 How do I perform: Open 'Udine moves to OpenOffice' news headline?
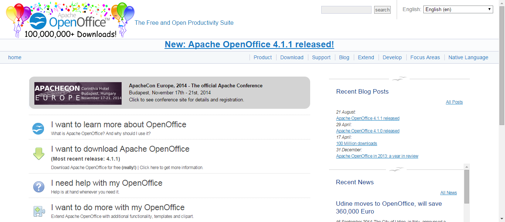click(x=389, y=208)
